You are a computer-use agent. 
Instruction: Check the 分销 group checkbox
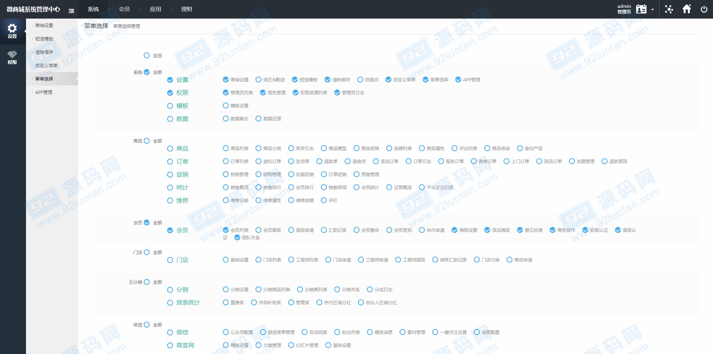click(x=170, y=290)
